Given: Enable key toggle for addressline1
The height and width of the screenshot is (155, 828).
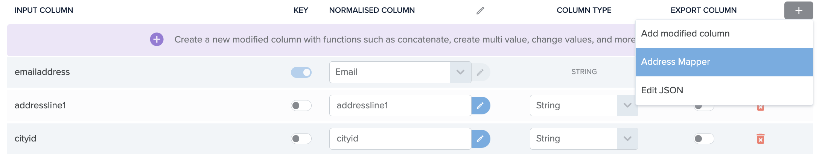Looking at the screenshot, I should point(301,105).
